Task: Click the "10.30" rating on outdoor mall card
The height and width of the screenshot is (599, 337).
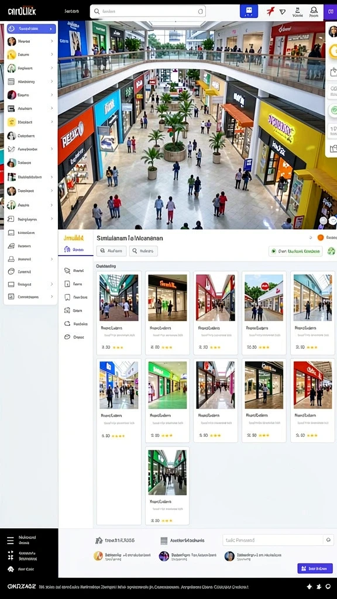Action: coord(252,347)
